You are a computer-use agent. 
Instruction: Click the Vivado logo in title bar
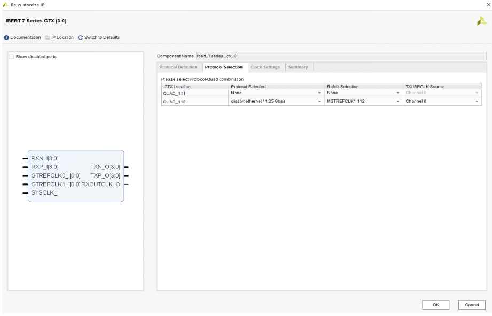click(5, 5)
